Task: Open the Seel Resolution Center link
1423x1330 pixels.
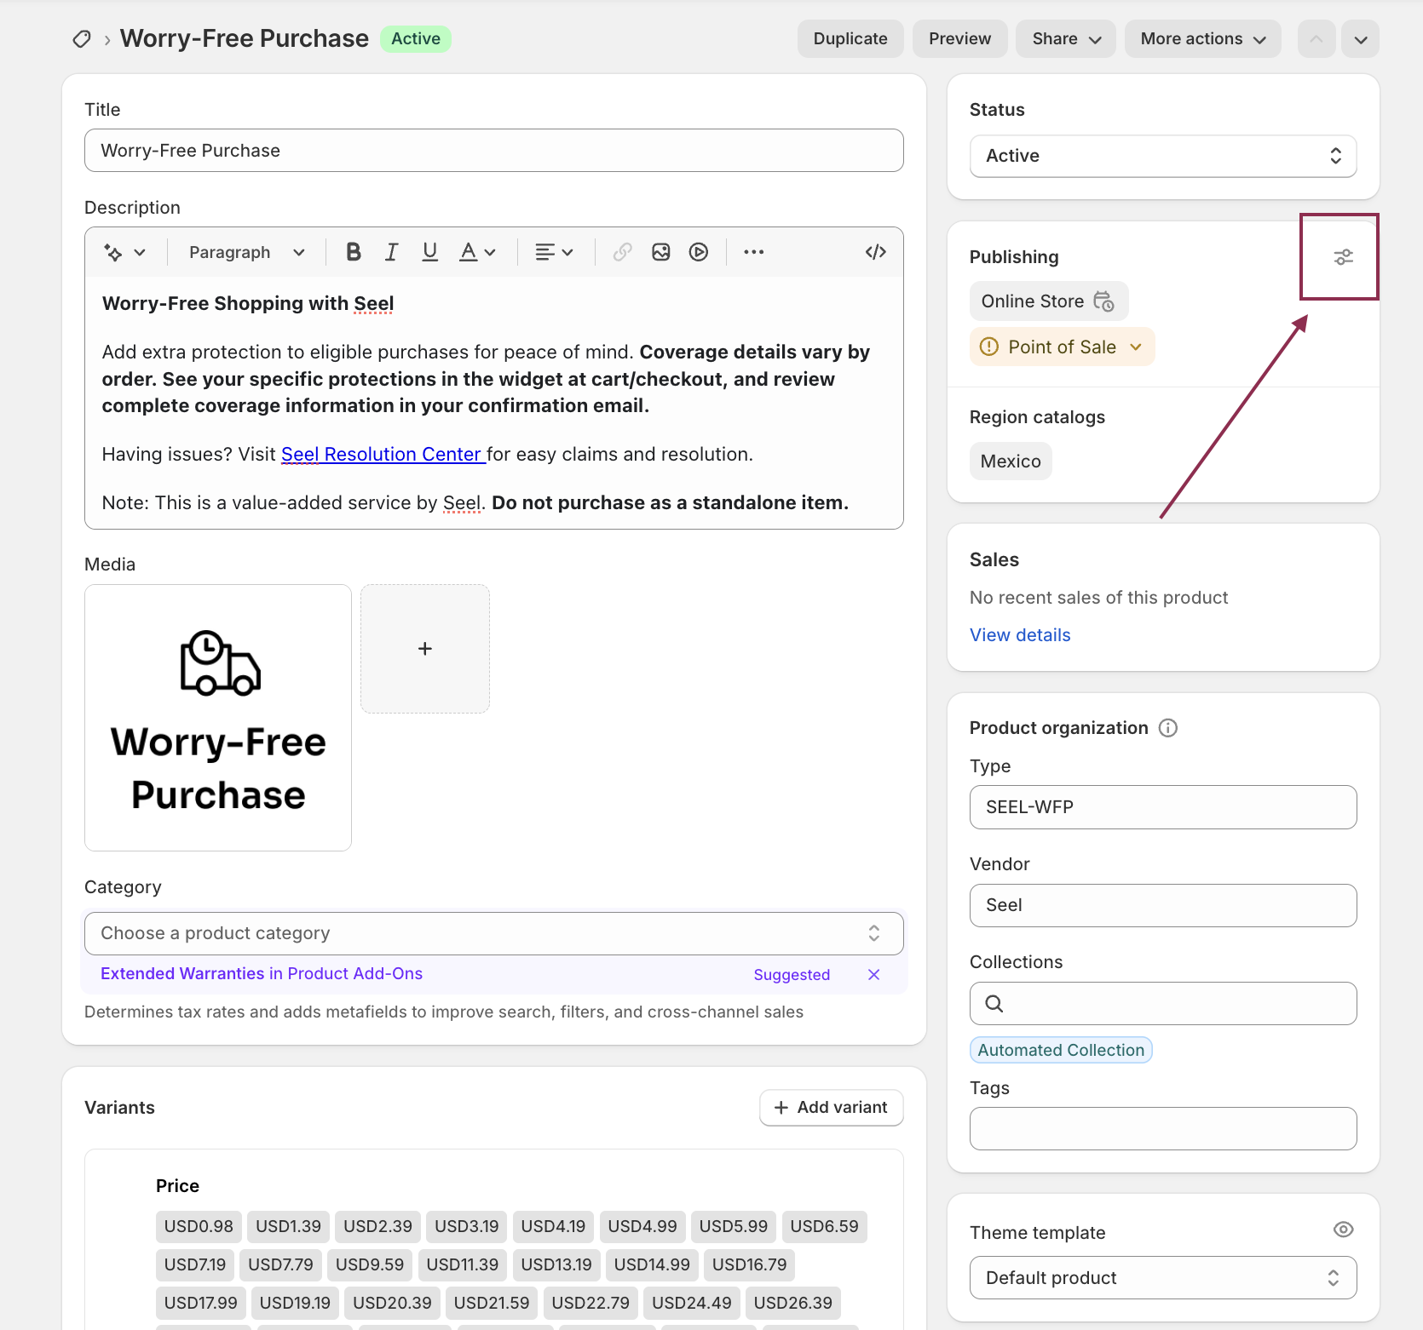Action: 383,454
